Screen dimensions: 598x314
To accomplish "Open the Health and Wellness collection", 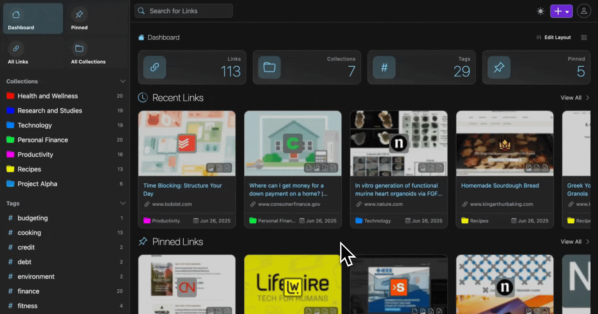I will [48, 96].
